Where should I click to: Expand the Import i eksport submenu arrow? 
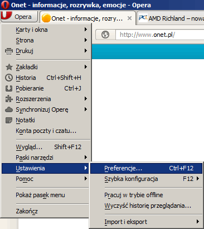coord(198,222)
